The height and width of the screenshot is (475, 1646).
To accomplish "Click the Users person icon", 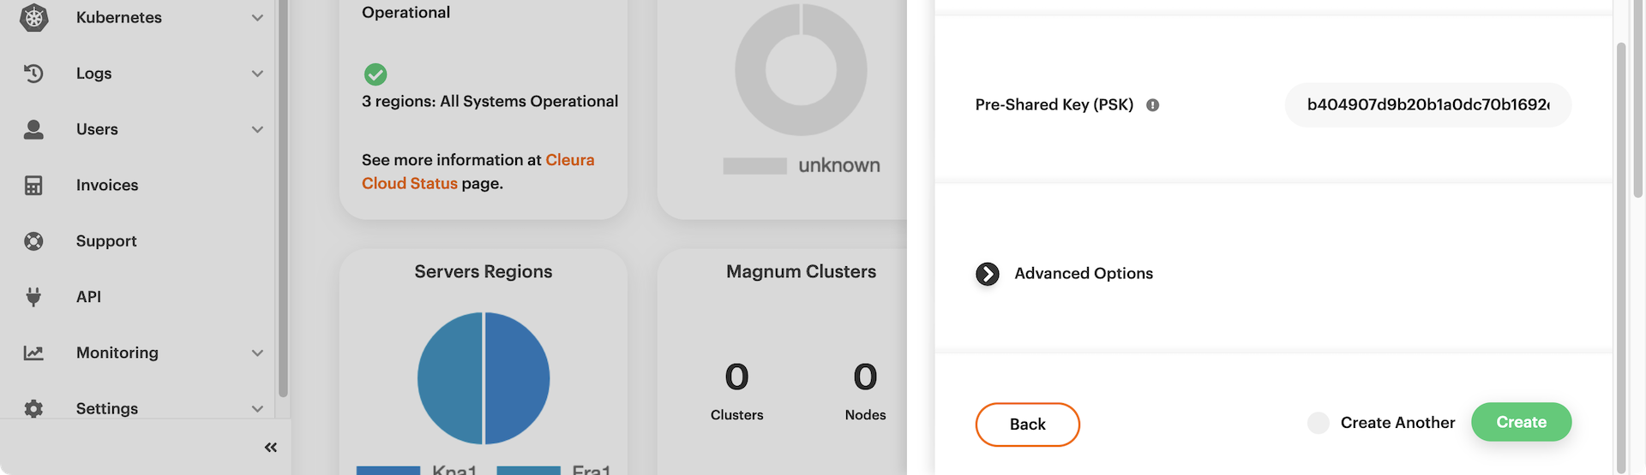I will click(33, 129).
